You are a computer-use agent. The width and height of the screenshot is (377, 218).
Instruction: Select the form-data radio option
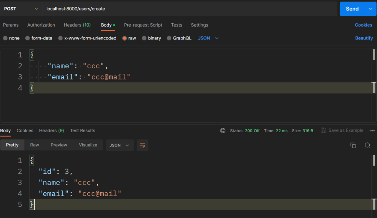coord(27,38)
